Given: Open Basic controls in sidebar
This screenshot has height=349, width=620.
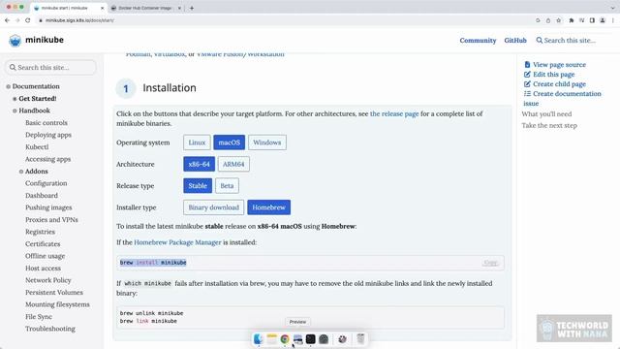Looking at the screenshot, I should pos(46,123).
